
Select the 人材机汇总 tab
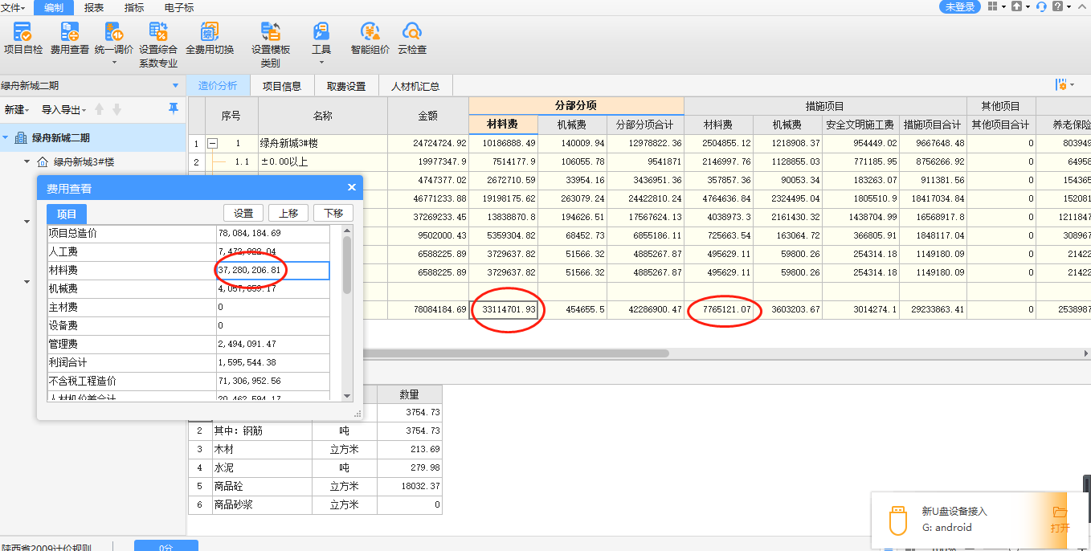415,86
